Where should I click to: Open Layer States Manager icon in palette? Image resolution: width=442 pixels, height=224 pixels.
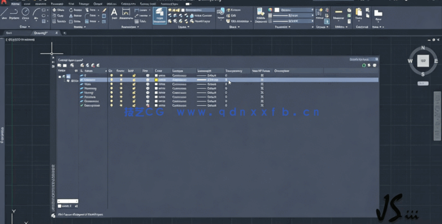(x=72, y=65)
